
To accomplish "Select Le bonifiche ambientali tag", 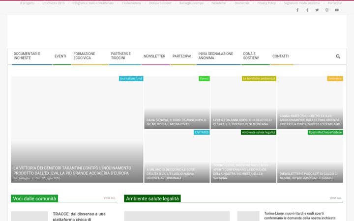I will pos(259,79).
